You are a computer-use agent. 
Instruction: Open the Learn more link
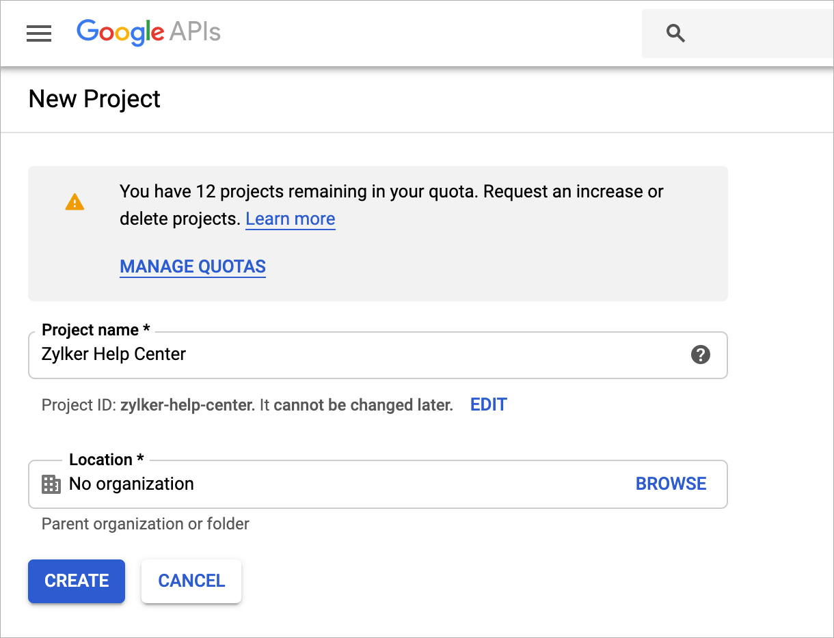coord(290,219)
